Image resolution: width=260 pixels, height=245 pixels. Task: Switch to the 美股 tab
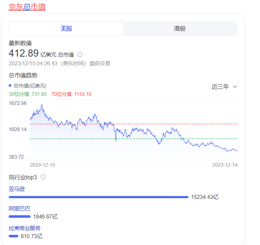pyautogui.click(x=66, y=29)
